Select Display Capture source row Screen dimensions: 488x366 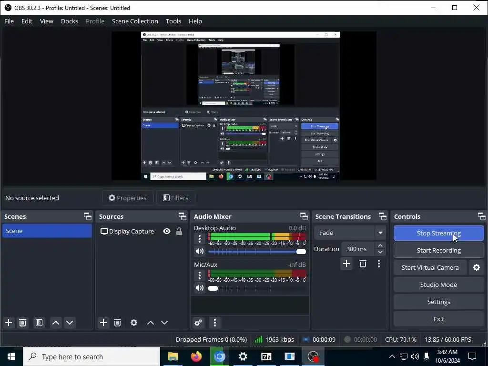[142, 231]
